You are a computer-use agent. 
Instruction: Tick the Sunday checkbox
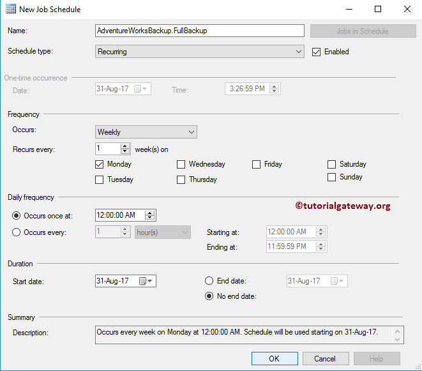(331, 177)
